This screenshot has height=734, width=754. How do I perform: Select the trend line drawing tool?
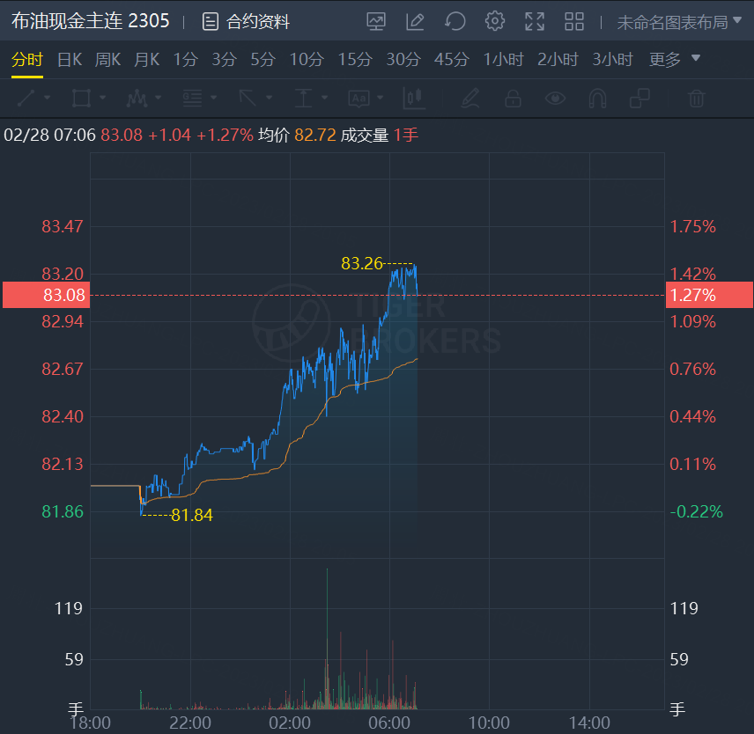[26, 98]
